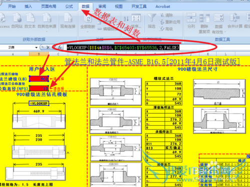Image resolution: width=250 pixels, height=187 pixels.
Task: Click the 滑套角焊法兰 flange diagram image
Action: 116,121
